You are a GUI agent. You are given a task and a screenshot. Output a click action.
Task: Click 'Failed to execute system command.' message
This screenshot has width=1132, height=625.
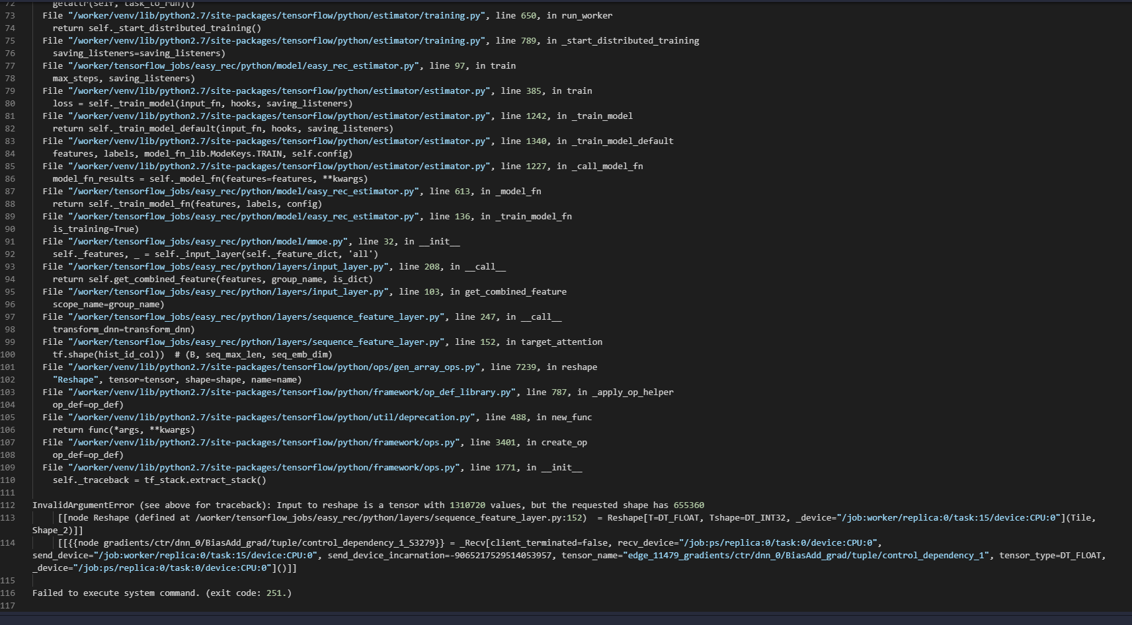[116, 593]
